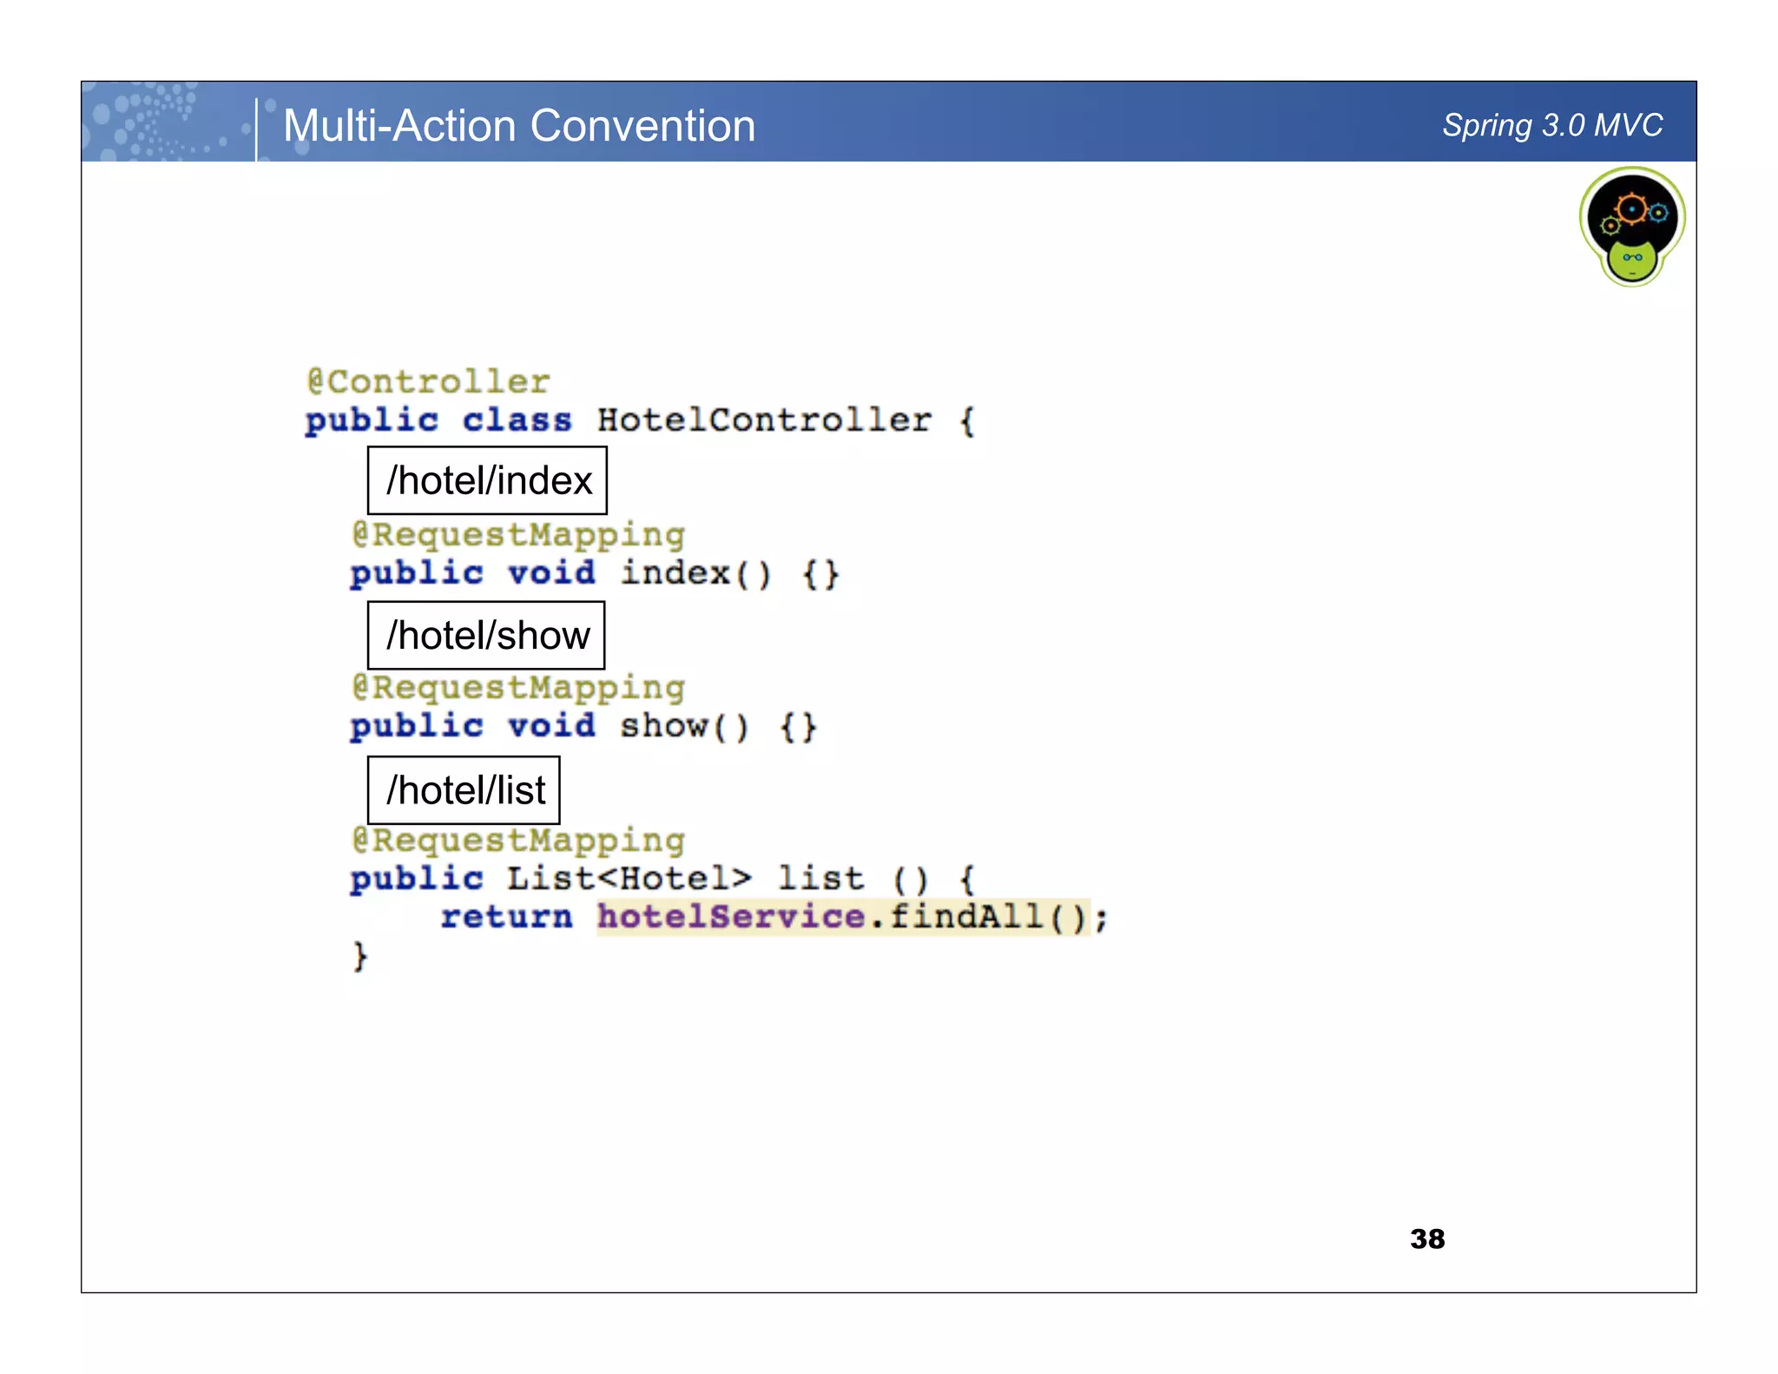Click the return keyword
This screenshot has height=1374, width=1778.
(506, 916)
